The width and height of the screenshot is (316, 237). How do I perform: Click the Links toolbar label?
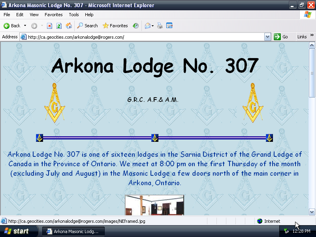coord(302,37)
